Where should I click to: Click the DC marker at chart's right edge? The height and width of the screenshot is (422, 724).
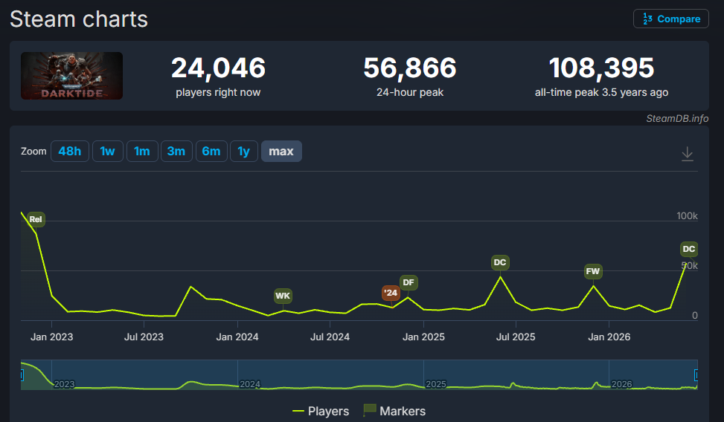(689, 249)
